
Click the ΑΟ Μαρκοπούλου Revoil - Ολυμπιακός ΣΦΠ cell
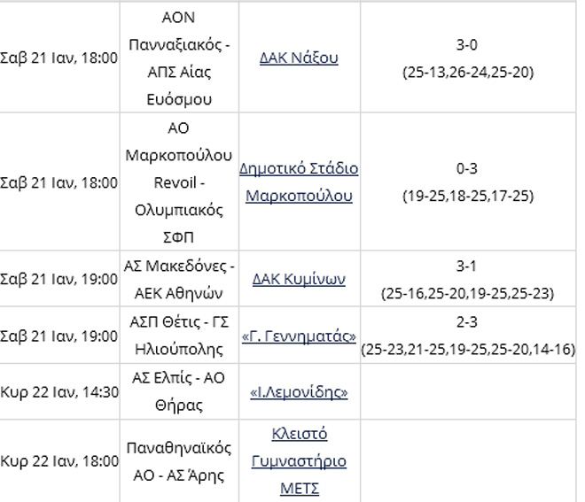(178, 181)
